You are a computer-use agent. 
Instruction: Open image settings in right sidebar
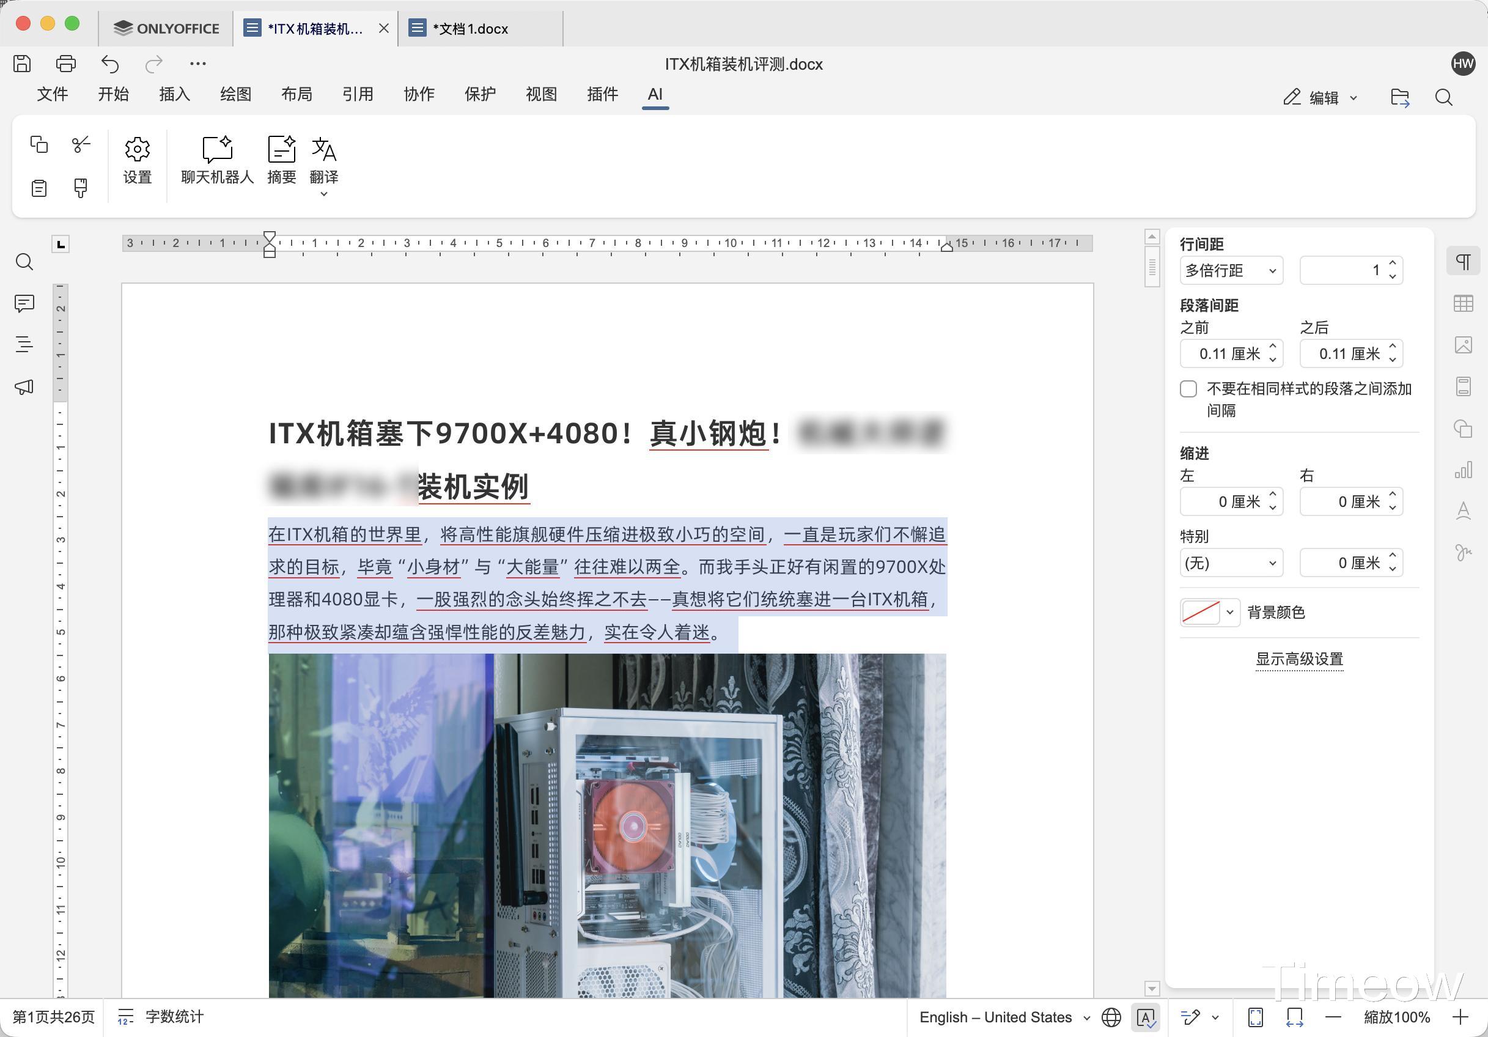click(x=1463, y=345)
